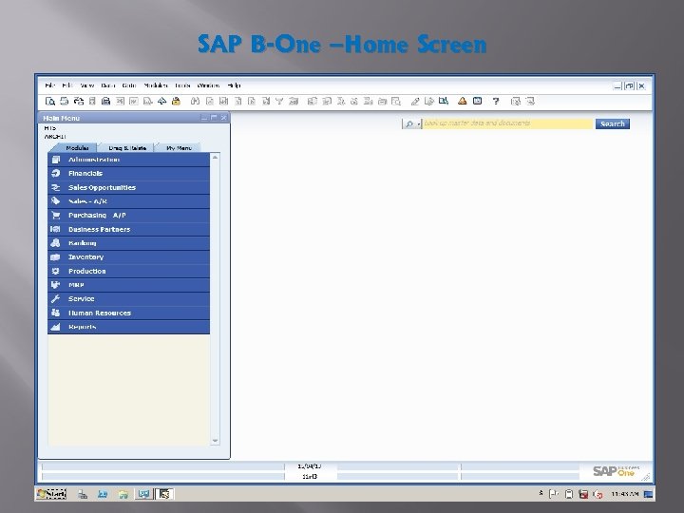This screenshot has height=513, width=684.
Task: Expand the Production module
Action: click(128, 272)
